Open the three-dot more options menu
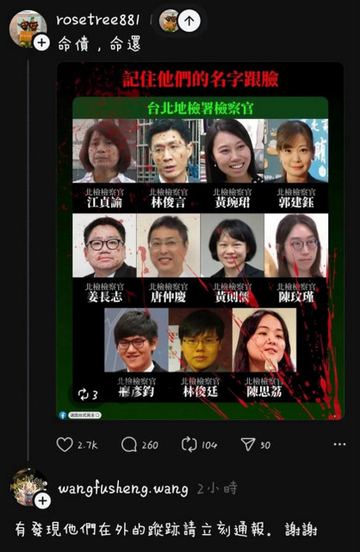 click(x=339, y=444)
